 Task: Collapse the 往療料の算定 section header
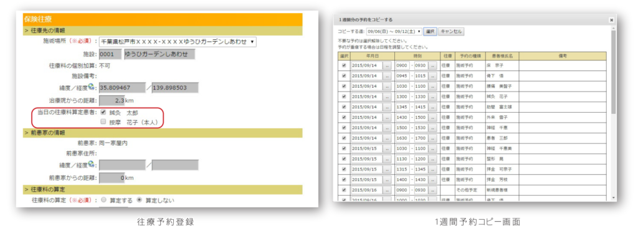[x=163, y=189]
